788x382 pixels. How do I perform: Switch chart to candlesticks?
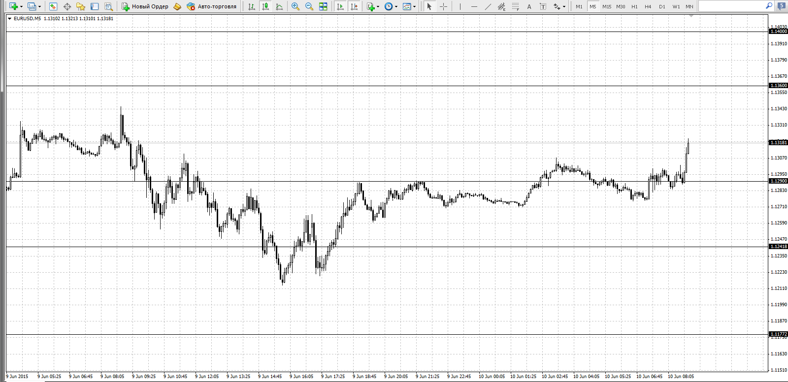[x=265, y=6]
